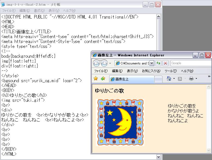Click the IE logo in the title bar
Viewport: 212px width, 160px height.
94,55
